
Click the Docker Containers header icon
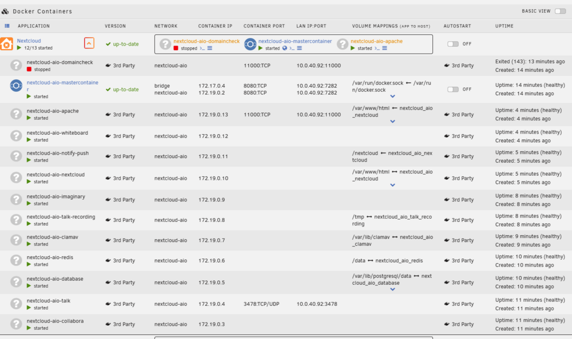pyautogui.click(x=5, y=11)
